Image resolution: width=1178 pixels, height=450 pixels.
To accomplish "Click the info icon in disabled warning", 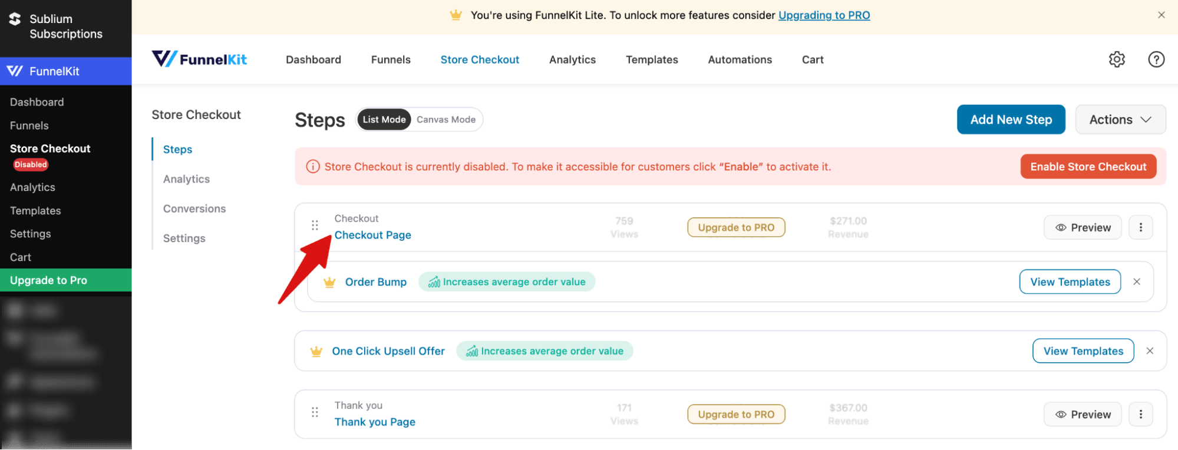I will pos(313,167).
